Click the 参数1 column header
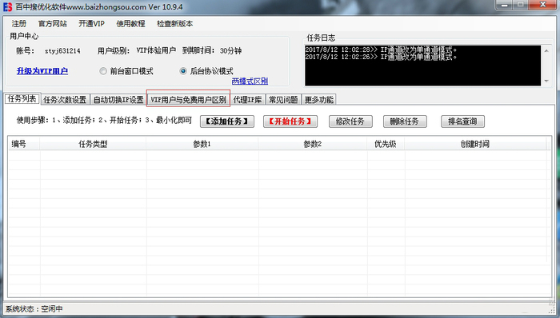Screen dimensions: 560x318 tap(202, 144)
